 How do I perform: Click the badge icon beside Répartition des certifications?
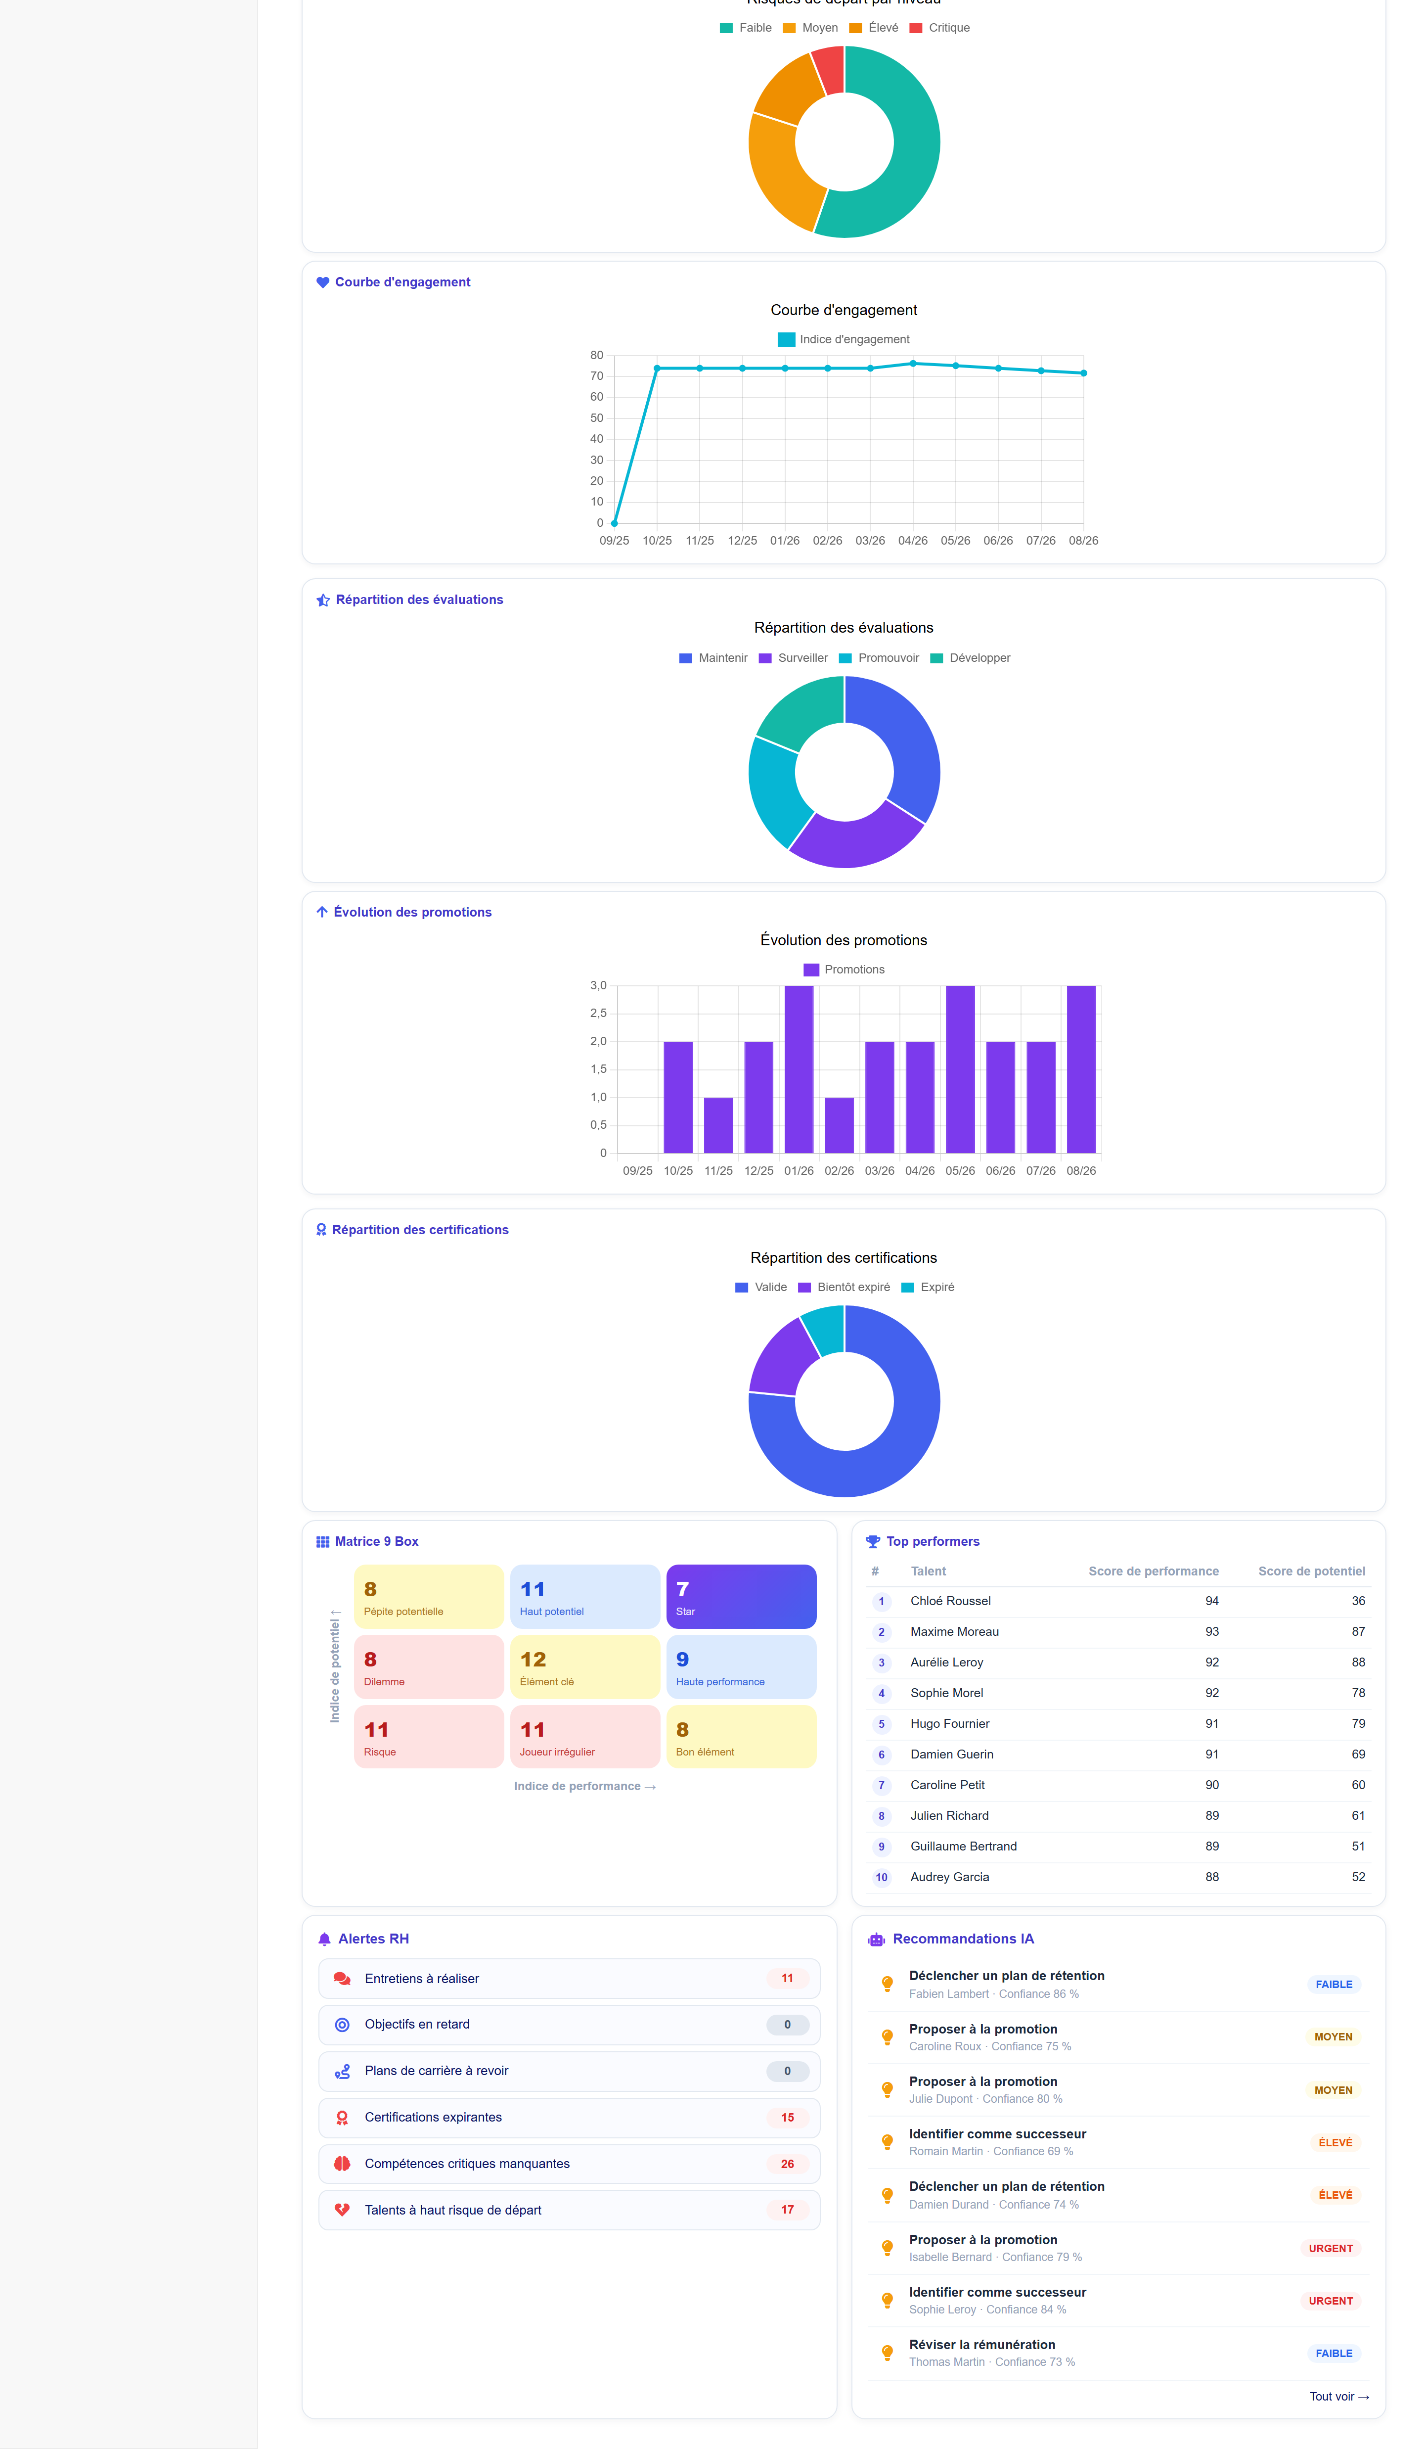click(x=321, y=1230)
